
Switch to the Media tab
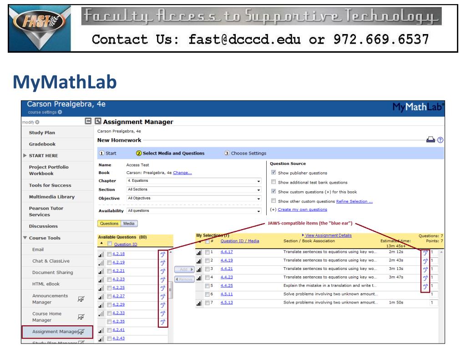click(x=129, y=224)
